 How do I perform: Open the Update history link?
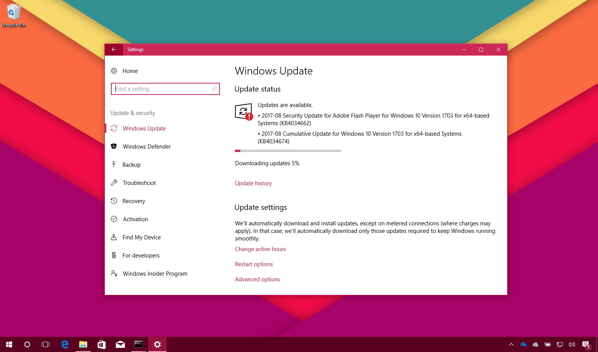point(253,183)
